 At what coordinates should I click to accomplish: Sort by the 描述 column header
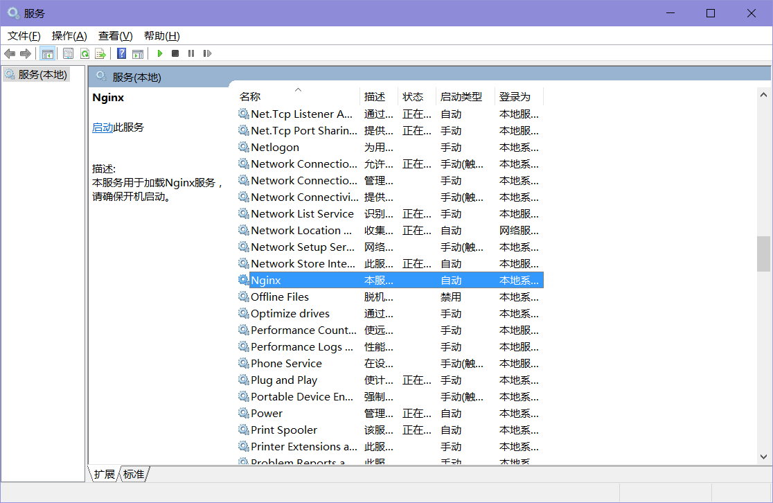(x=379, y=97)
